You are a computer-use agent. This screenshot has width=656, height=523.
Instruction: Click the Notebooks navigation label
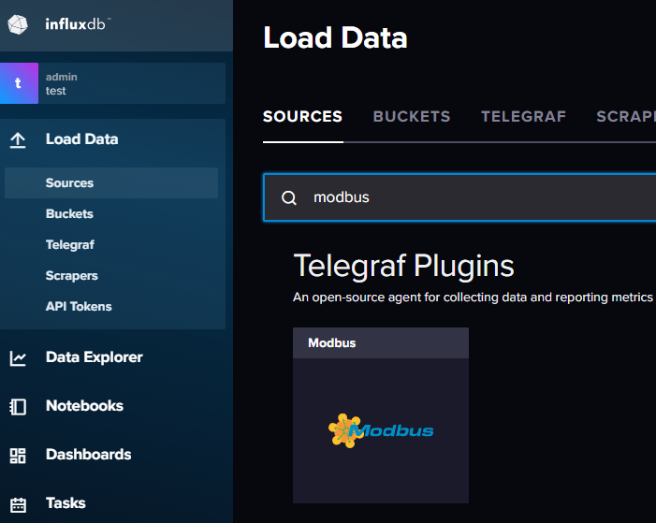point(84,406)
